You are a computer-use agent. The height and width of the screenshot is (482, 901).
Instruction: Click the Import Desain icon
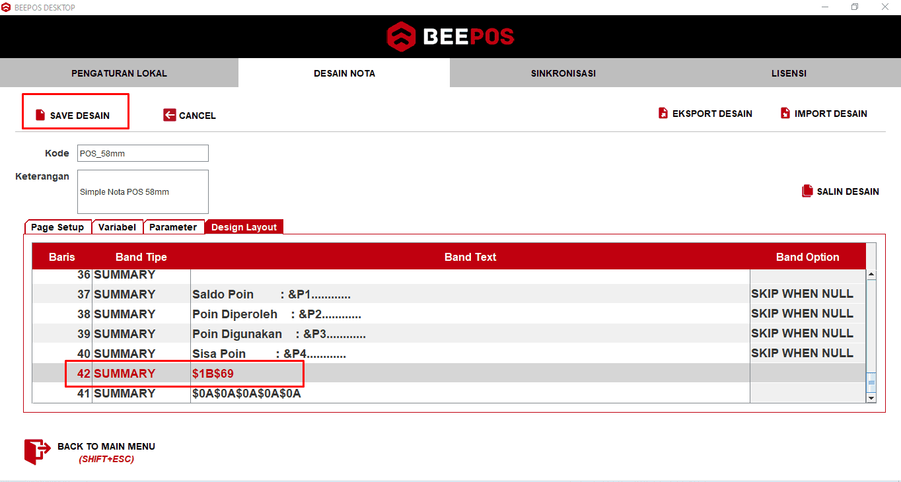(x=785, y=113)
